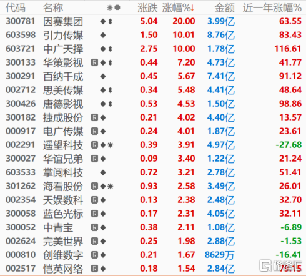
Task: Select stock name 唐德影视
Action: [x=63, y=104]
